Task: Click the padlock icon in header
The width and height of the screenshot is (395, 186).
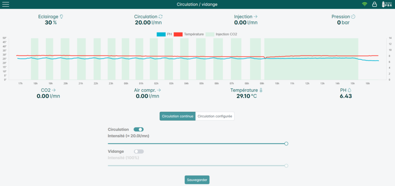Action: coord(375,4)
